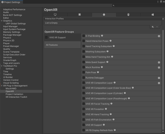Show help for Meta Quest Support
Screen dimensions: 165x134
point(107,62)
